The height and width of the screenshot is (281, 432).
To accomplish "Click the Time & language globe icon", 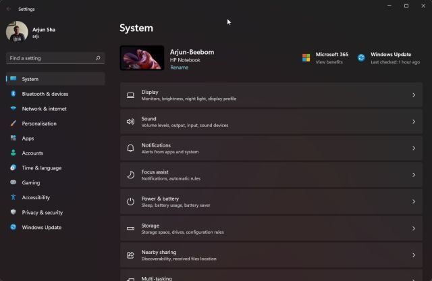I will click(13, 168).
